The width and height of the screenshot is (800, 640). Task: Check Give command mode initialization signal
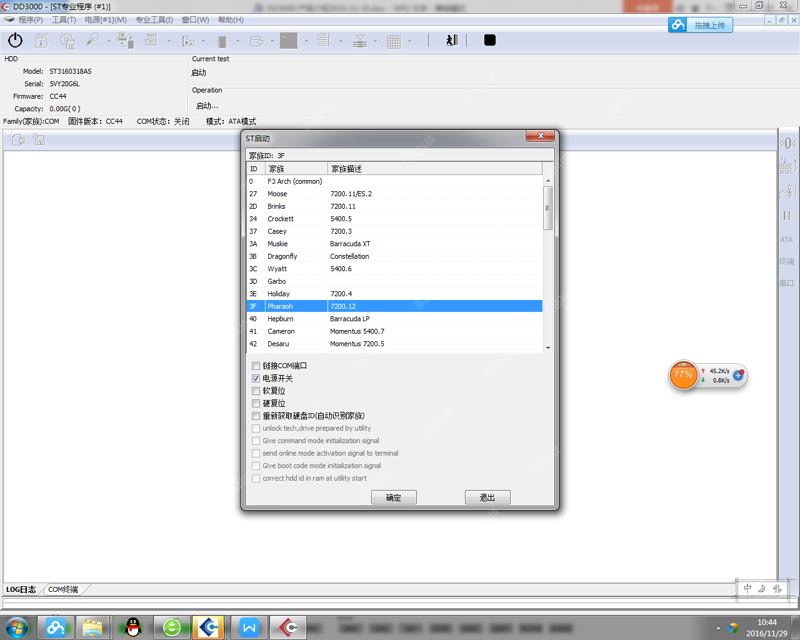tap(256, 441)
